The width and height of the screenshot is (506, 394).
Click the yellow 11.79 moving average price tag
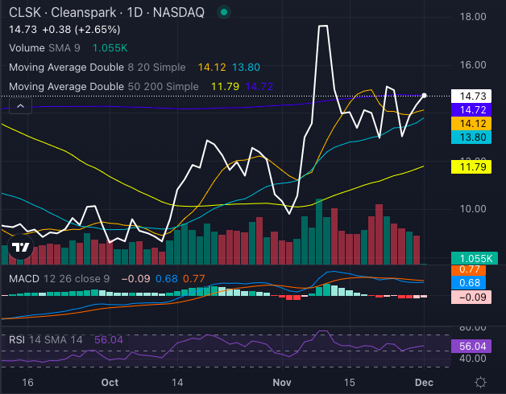pyautogui.click(x=471, y=167)
